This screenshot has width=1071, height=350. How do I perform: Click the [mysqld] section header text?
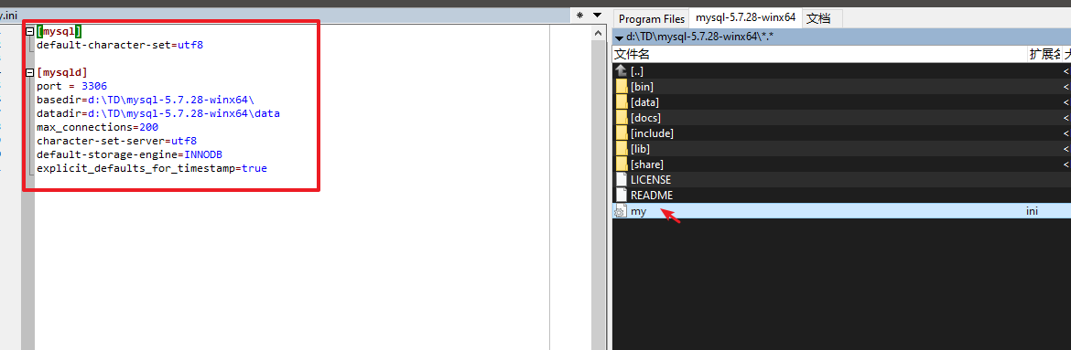pos(62,72)
